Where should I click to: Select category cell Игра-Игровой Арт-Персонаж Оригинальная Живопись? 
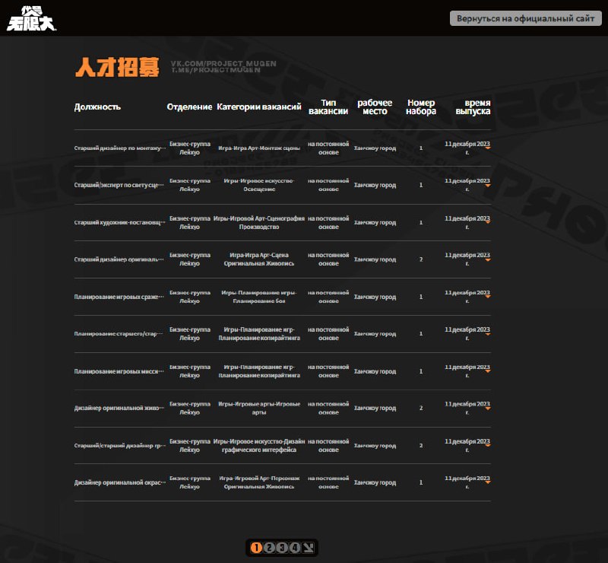tap(259, 482)
